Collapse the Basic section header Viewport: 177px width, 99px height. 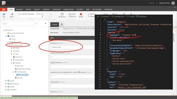point(72,38)
